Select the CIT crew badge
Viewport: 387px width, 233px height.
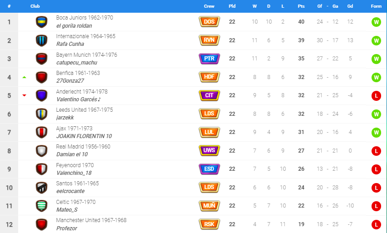tap(209, 95)
